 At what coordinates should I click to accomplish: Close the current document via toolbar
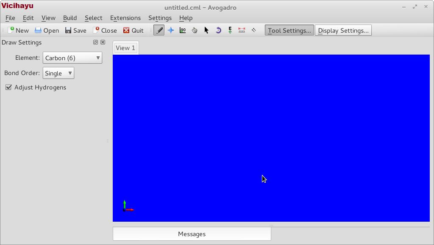click(105, 31)
